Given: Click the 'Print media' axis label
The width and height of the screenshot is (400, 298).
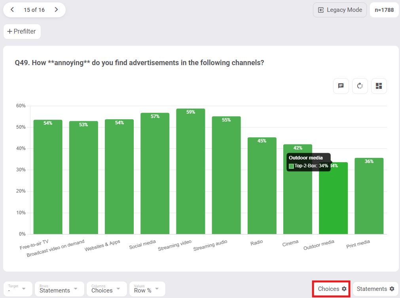Looking at the screenshot, I should (x=358, y=244).
